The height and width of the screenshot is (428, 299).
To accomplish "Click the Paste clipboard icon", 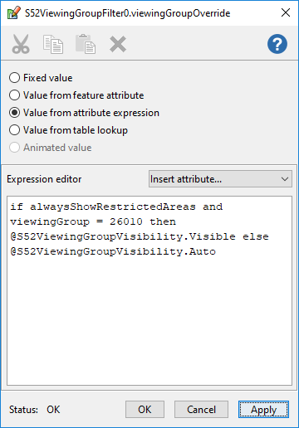I will (86, 44).
